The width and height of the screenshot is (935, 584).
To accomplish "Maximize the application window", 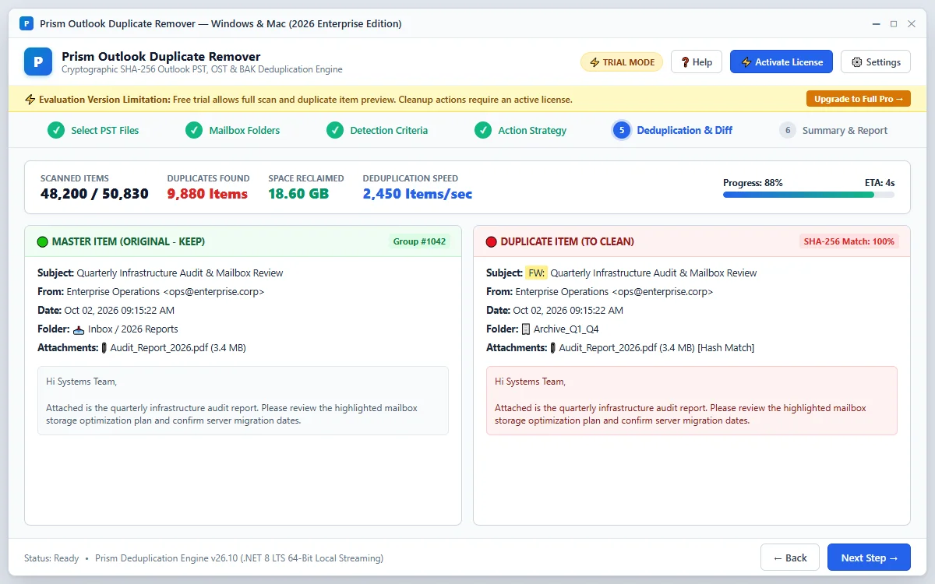I will click(894, 24).
